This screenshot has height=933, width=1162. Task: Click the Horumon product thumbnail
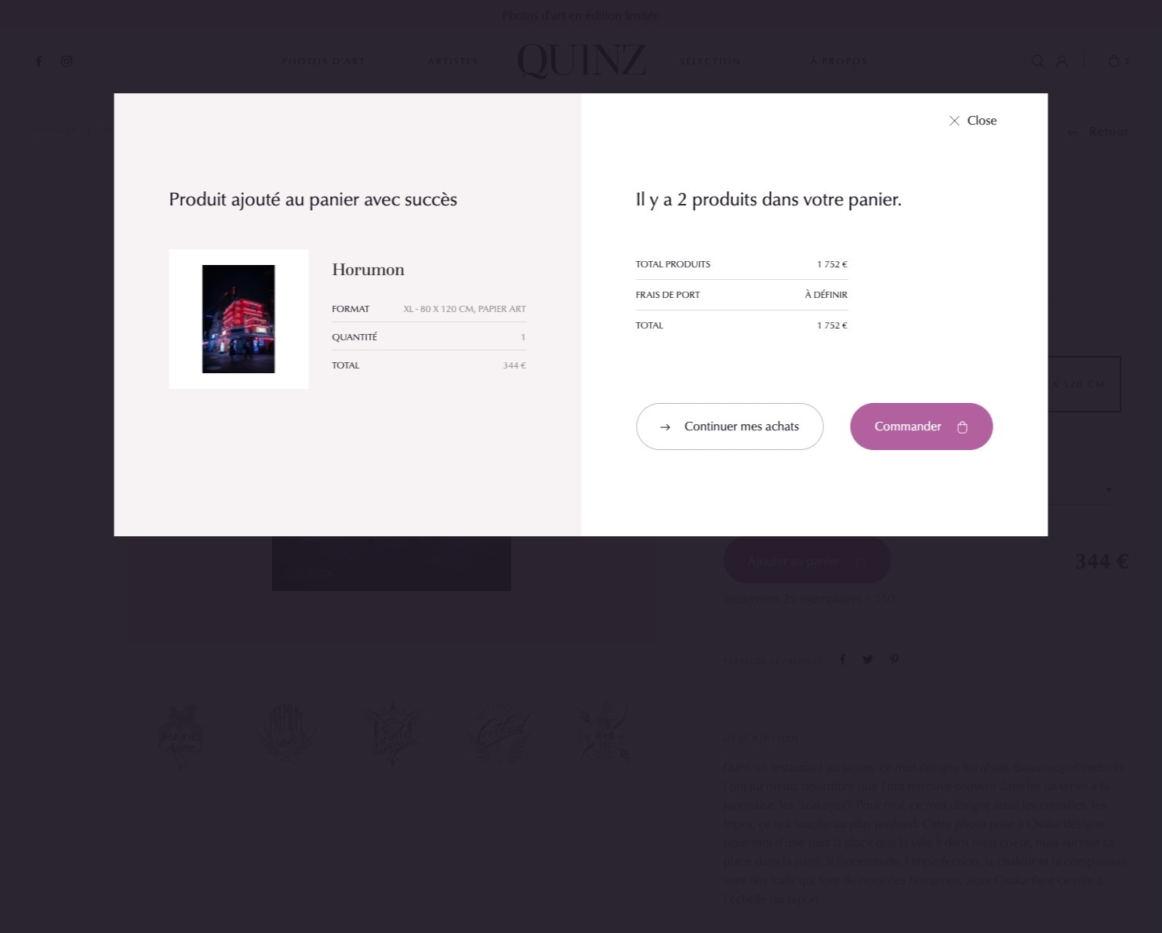coord(238,319)
